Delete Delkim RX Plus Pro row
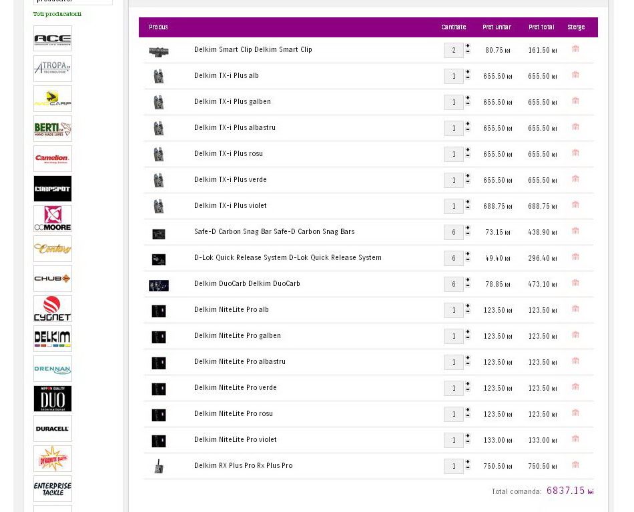Screen dimensions: 634x512 (575, 465)
